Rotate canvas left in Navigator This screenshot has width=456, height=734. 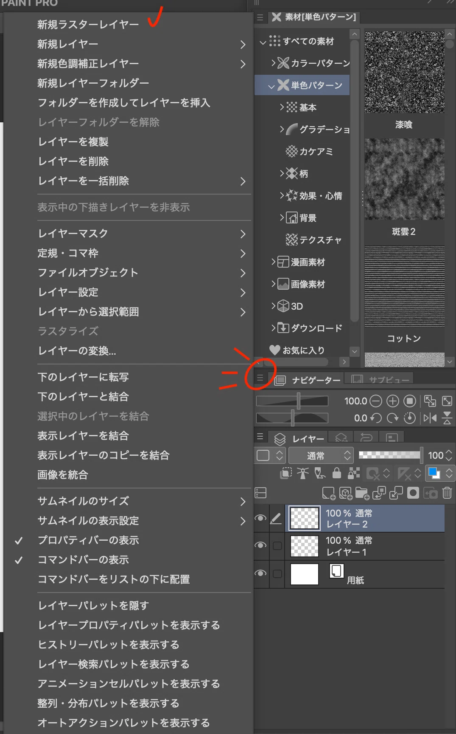click(x=376, y=418)
